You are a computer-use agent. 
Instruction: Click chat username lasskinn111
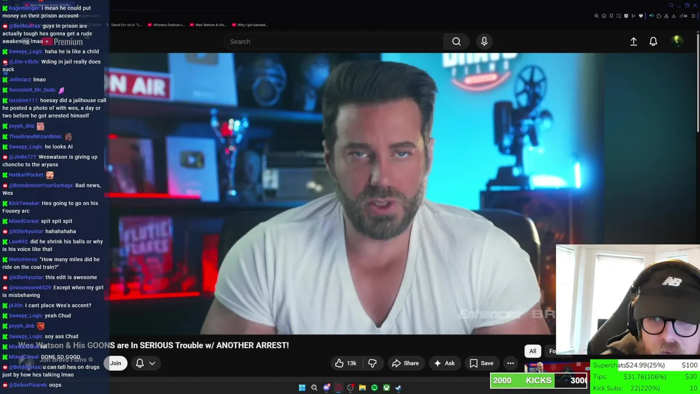click(x=23, y=100)
